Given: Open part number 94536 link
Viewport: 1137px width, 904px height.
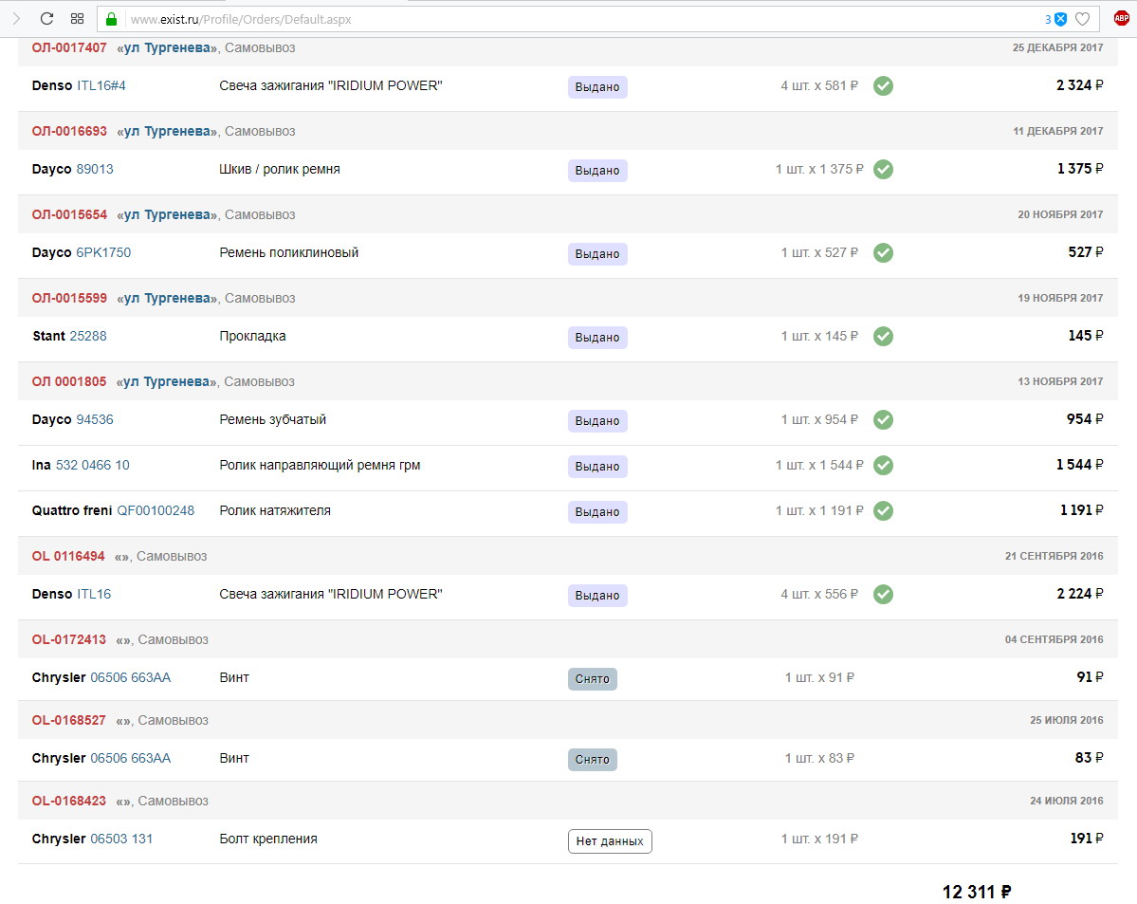Looking at the screenshot, I should pos(95,419).
